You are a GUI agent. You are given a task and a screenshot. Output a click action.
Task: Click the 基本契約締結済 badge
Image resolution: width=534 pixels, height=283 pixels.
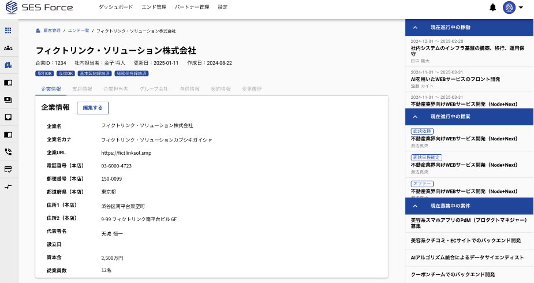click(95, 73)
